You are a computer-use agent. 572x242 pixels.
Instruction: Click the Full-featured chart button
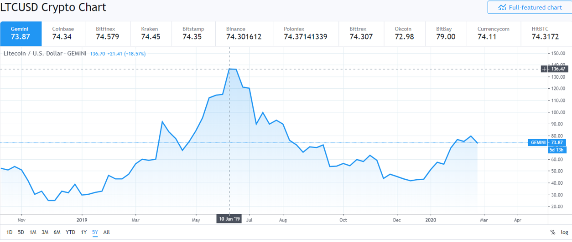point(530,7)
